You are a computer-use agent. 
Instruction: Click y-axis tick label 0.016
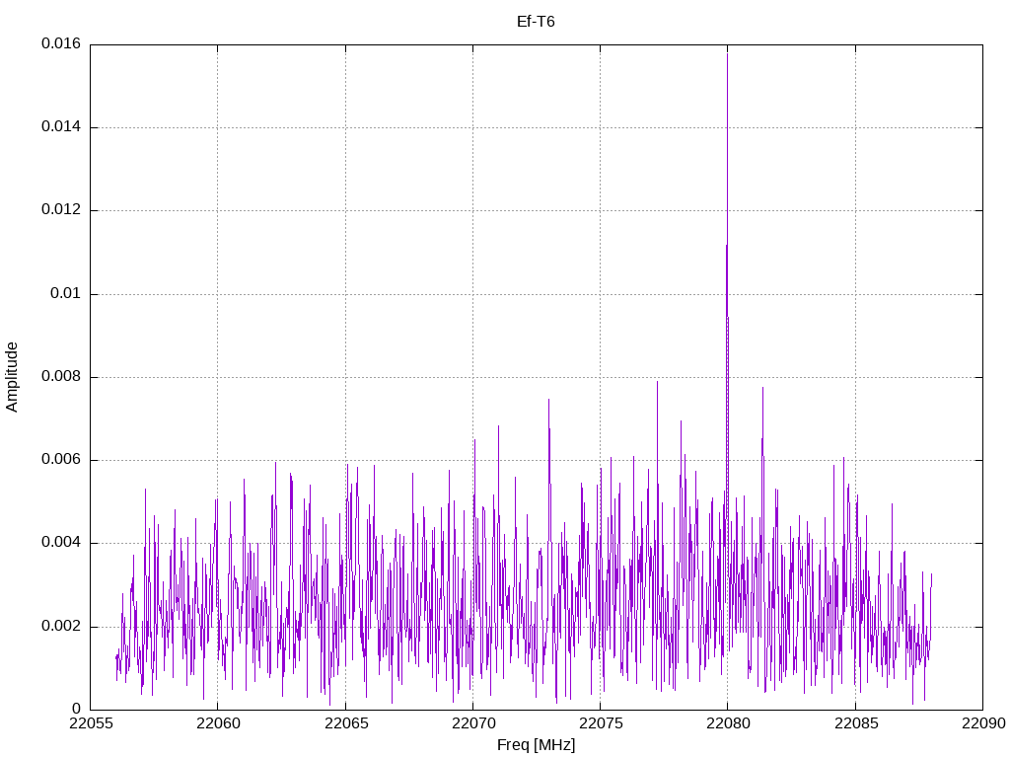61,43
